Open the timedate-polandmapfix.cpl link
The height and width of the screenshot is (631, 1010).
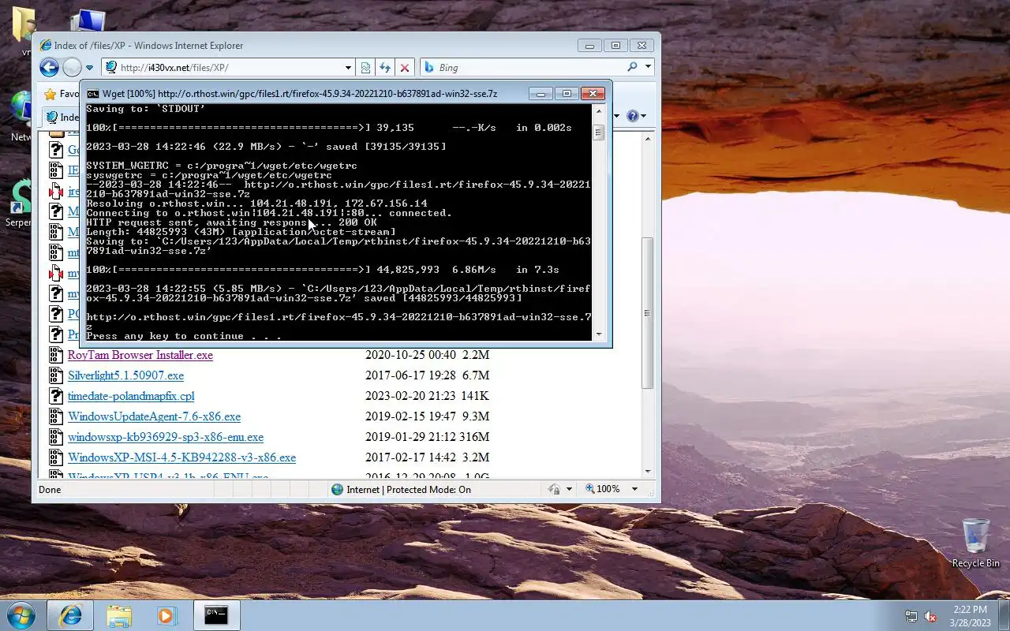pos(131,396)
